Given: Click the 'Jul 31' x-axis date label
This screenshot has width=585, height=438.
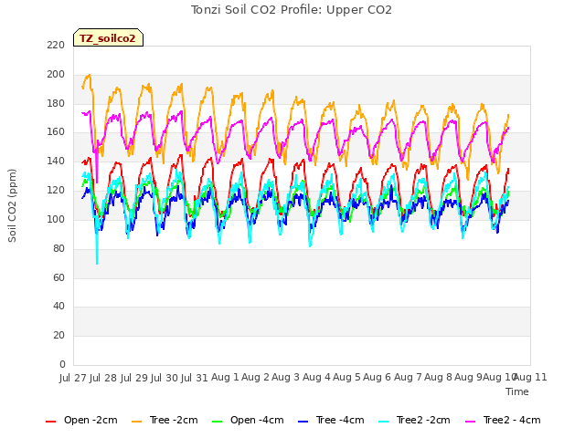Looking at the screenshot, I should coord(195,378).
